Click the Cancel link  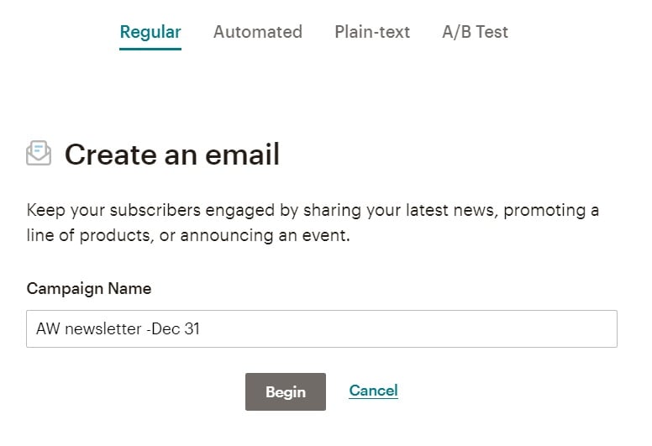click(x=373, y=391)
